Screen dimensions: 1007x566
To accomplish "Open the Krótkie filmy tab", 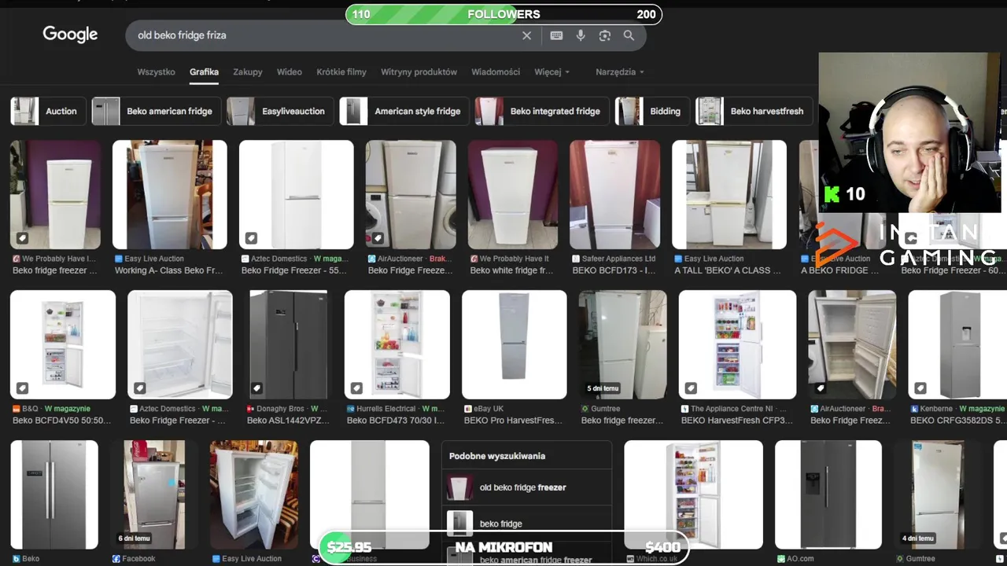I will click(341, 72).
